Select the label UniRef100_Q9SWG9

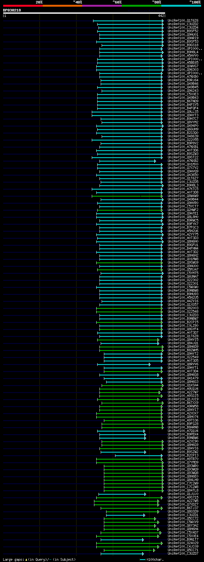point(183,262)
